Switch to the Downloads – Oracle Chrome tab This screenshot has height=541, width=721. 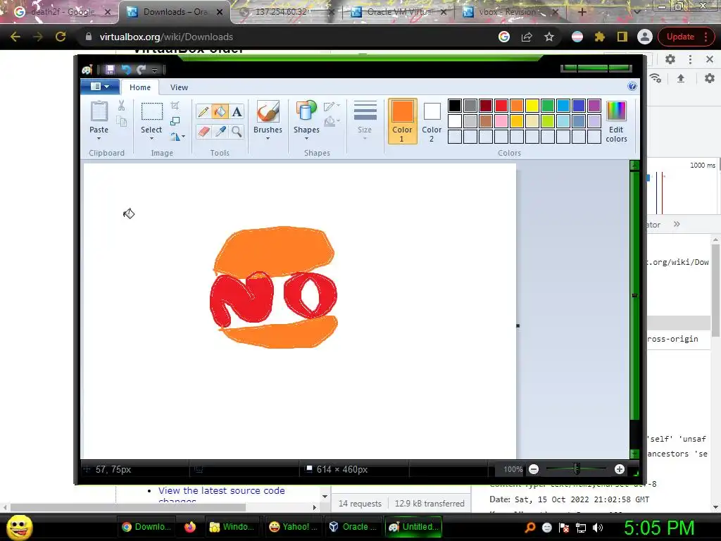point(175,12)
